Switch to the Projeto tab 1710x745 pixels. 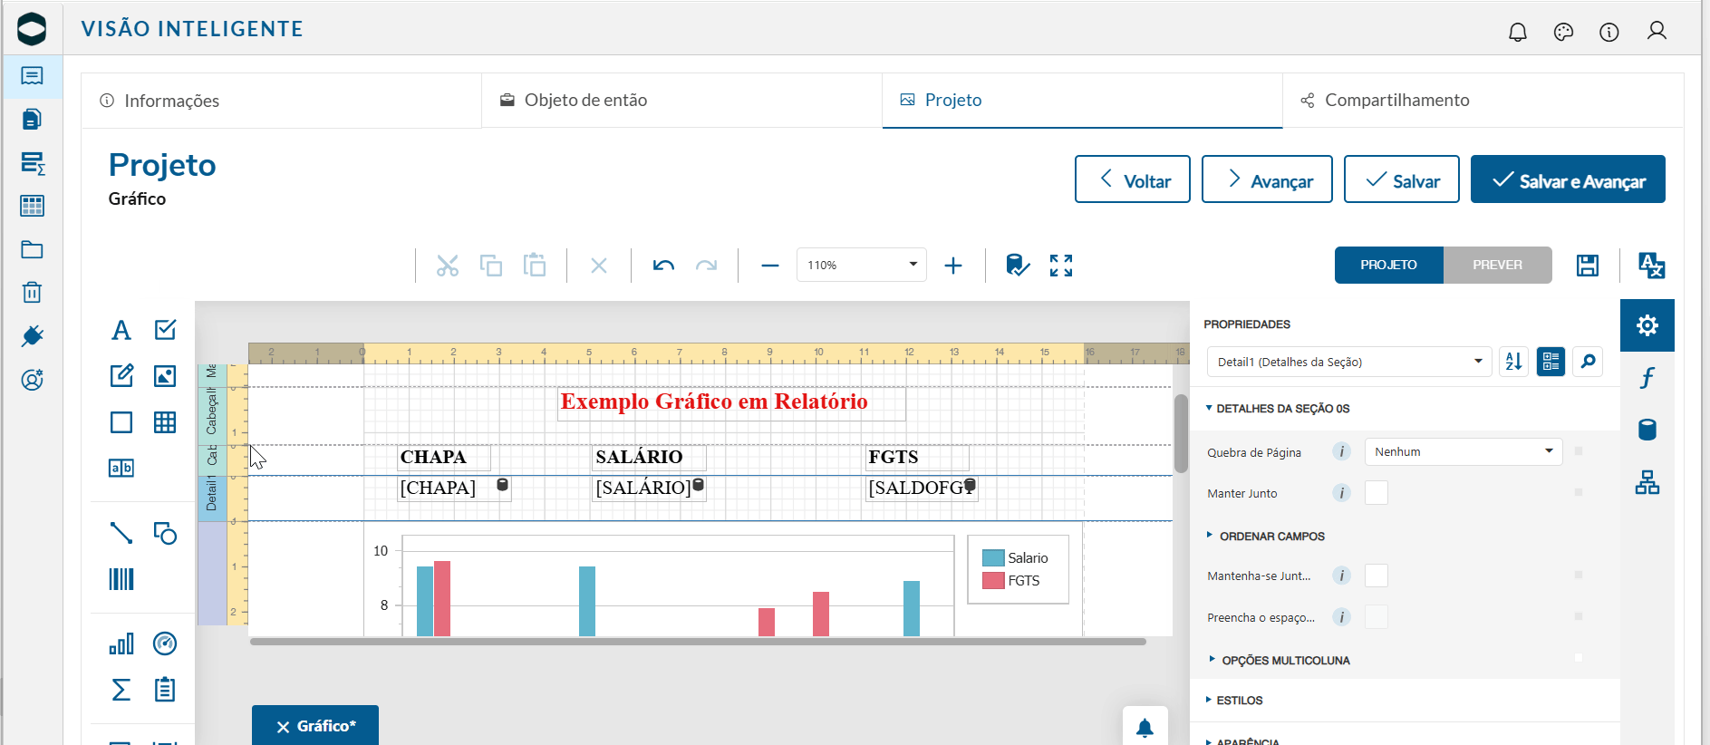[x=1082, y=101]
